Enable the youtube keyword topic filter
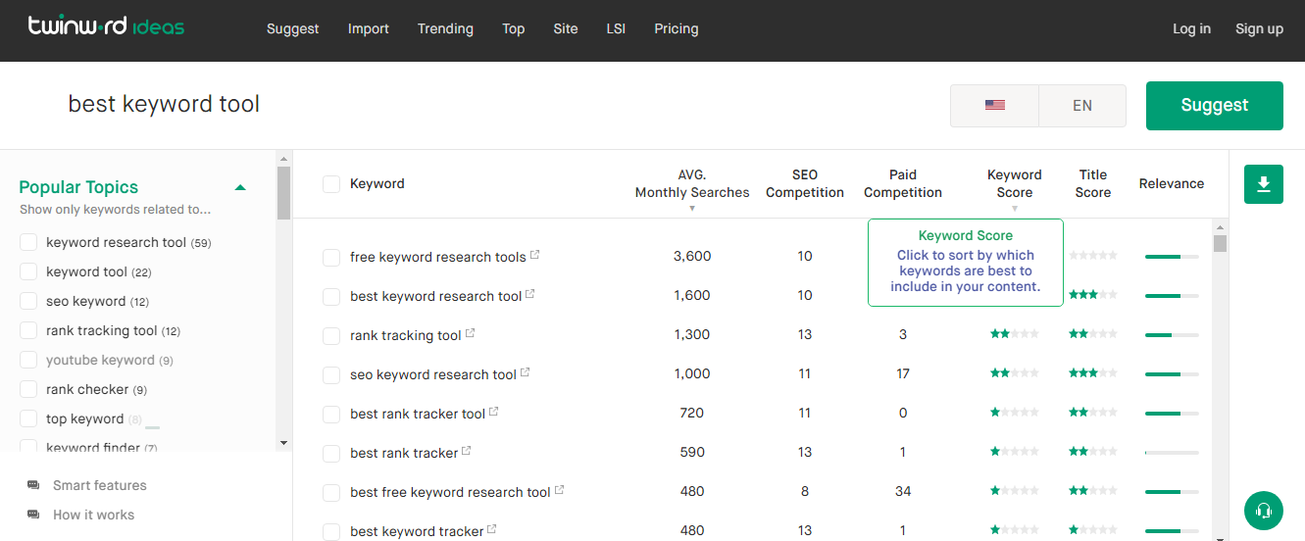Screen dimensions: 1305x541 point(28,360)
